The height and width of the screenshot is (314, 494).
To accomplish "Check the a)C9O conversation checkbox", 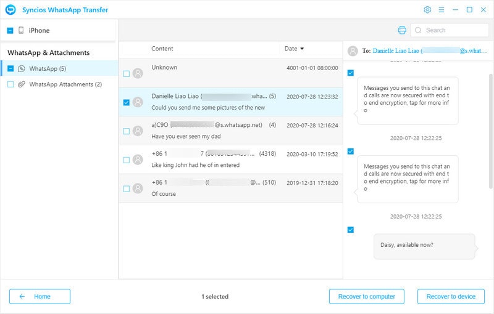I will coord(127,131).
